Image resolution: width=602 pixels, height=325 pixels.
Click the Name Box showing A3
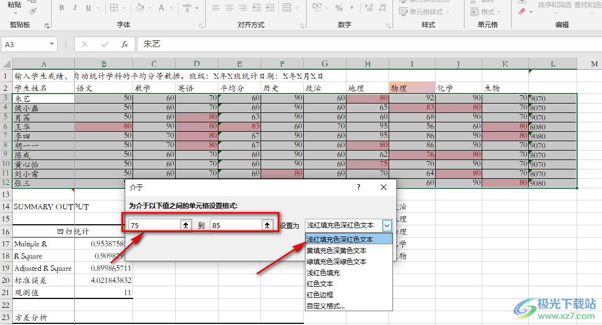[24, 44]
